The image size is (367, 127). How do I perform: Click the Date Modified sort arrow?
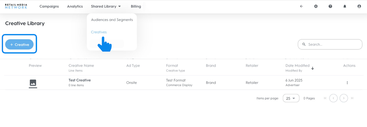pyautogui.click(x=313, y=68)
